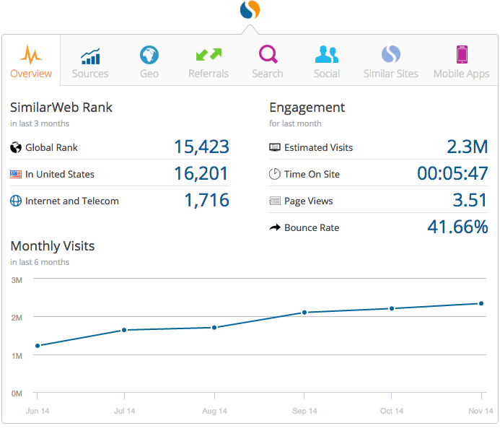This screenshot has width=500, height=431.
Task: Click the Engagement heading
Action: point(307,108)
